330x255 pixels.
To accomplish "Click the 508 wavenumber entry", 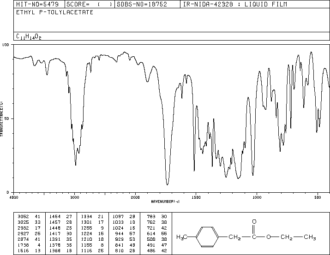I will (151, 239).
